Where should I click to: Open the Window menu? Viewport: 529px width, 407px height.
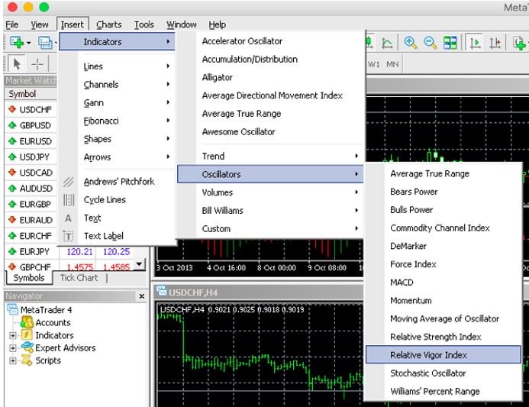pyautogui.click(x=181, y=24)
